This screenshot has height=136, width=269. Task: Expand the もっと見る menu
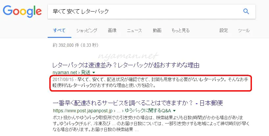click(181, 31)
